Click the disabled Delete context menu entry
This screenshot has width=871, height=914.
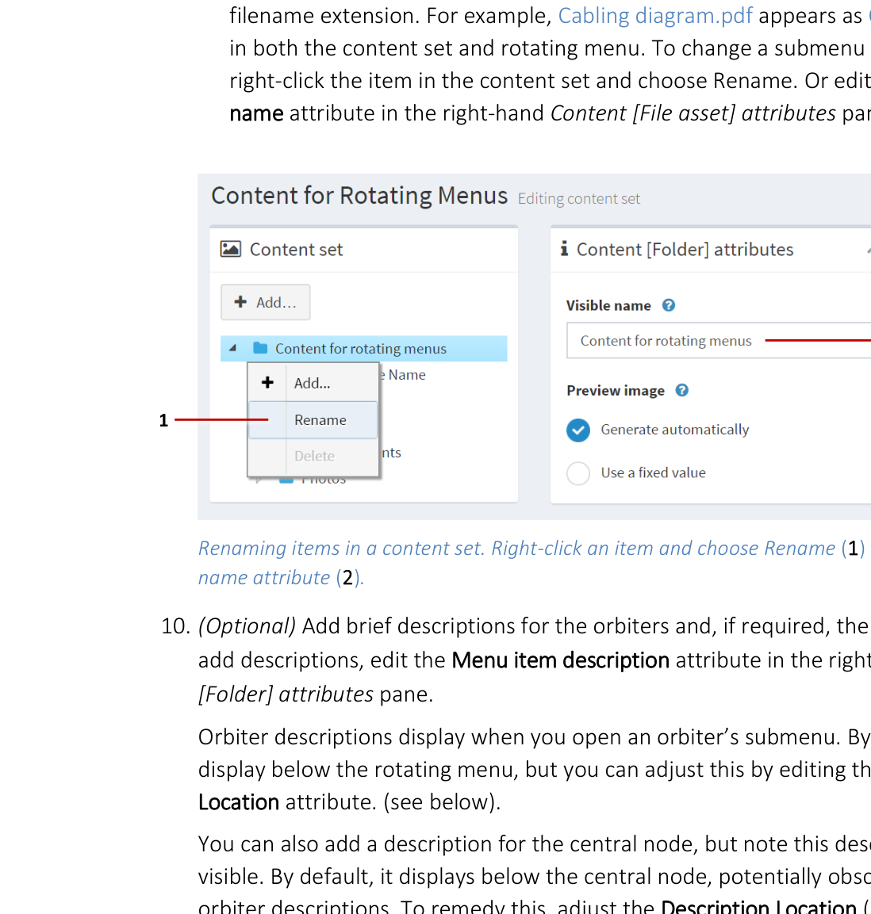(314, 456)
